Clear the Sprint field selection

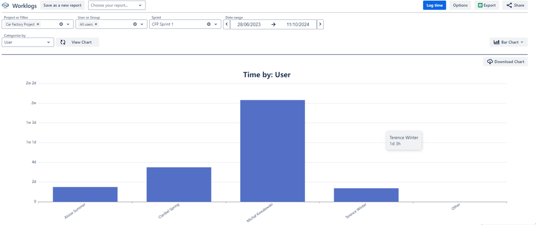pos(209,24)
